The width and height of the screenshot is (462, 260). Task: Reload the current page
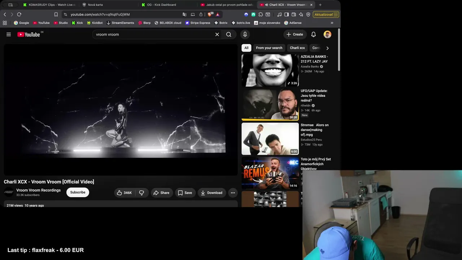pyautogui.click(x=19, y=14)
